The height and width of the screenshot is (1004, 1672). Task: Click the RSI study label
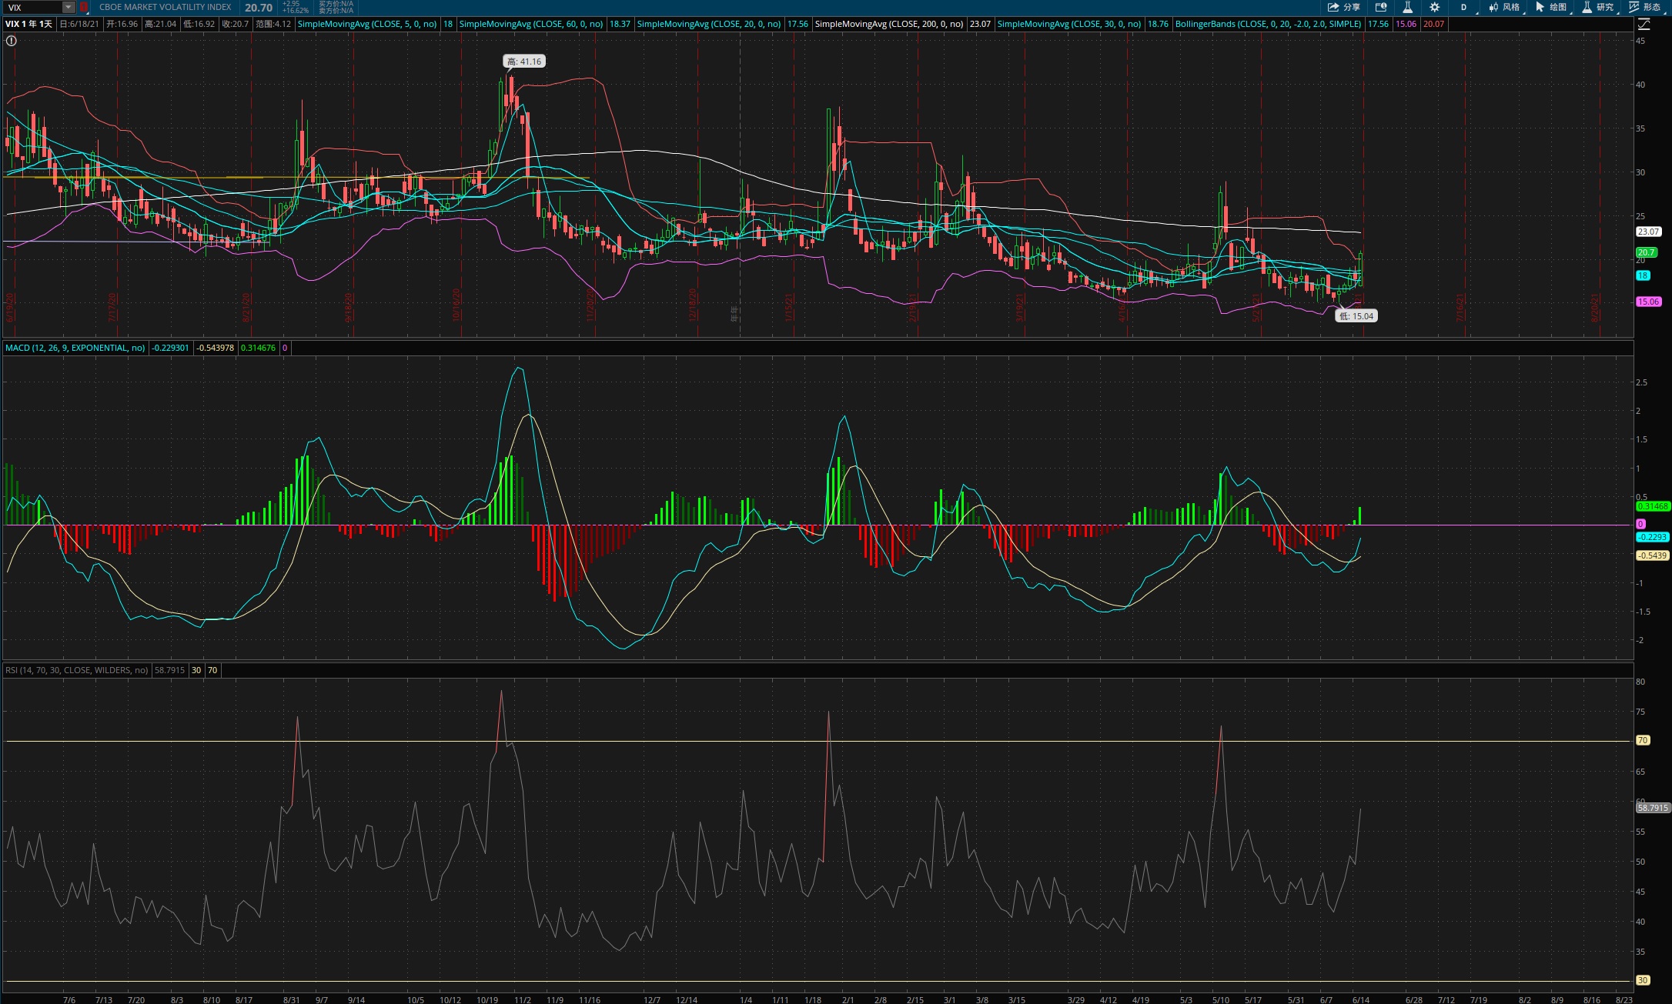click(x=76, y=670)
